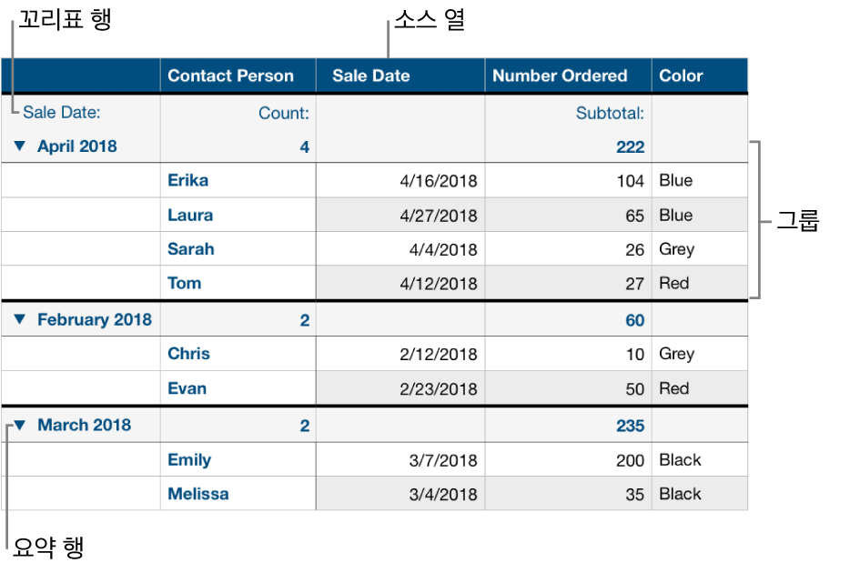The height and width of the screenshot is (573, 860).
Task: Click the 4/27/2018 sale date cell
Action: click(x=439, y=216)
